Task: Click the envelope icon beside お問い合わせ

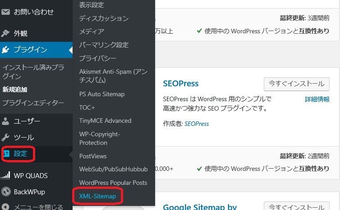Action: pyautogui.click(x=6, y=12)
